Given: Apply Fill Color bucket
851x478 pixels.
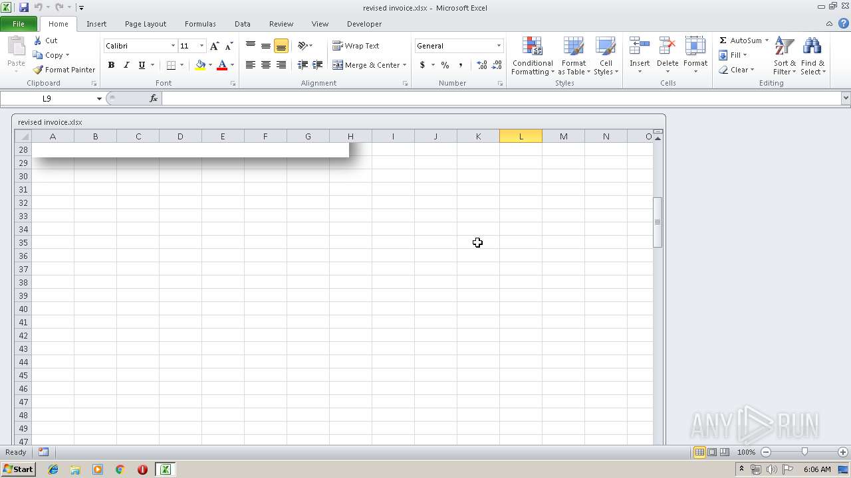Looking at the screenshot, I should click(200, 65).
